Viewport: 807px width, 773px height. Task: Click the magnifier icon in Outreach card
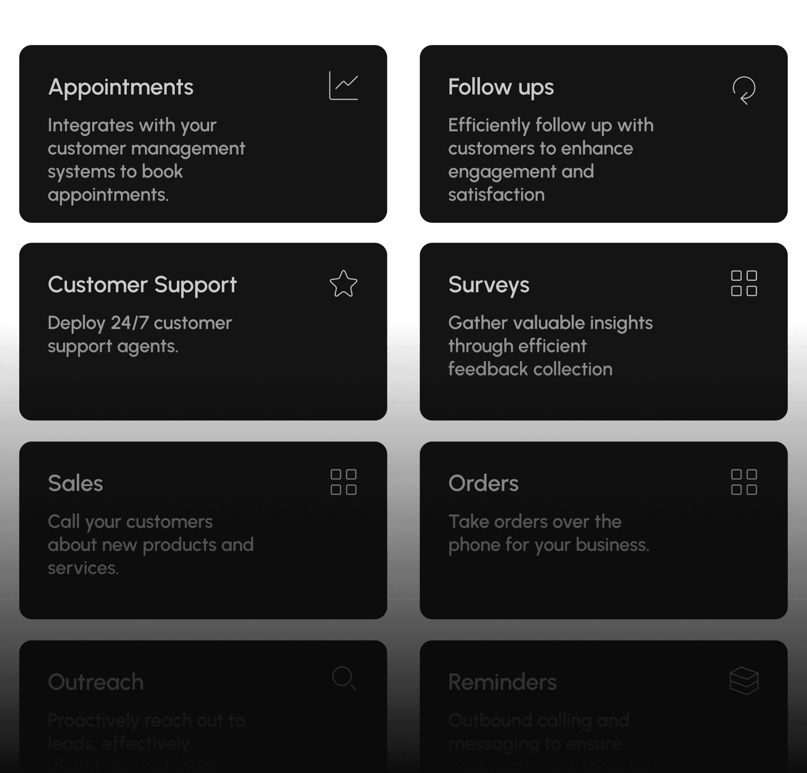tap(344, 678)
